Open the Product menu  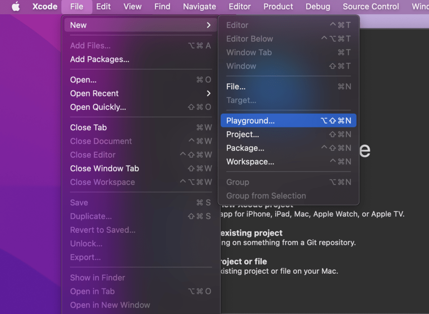click(x=278, y=7)
